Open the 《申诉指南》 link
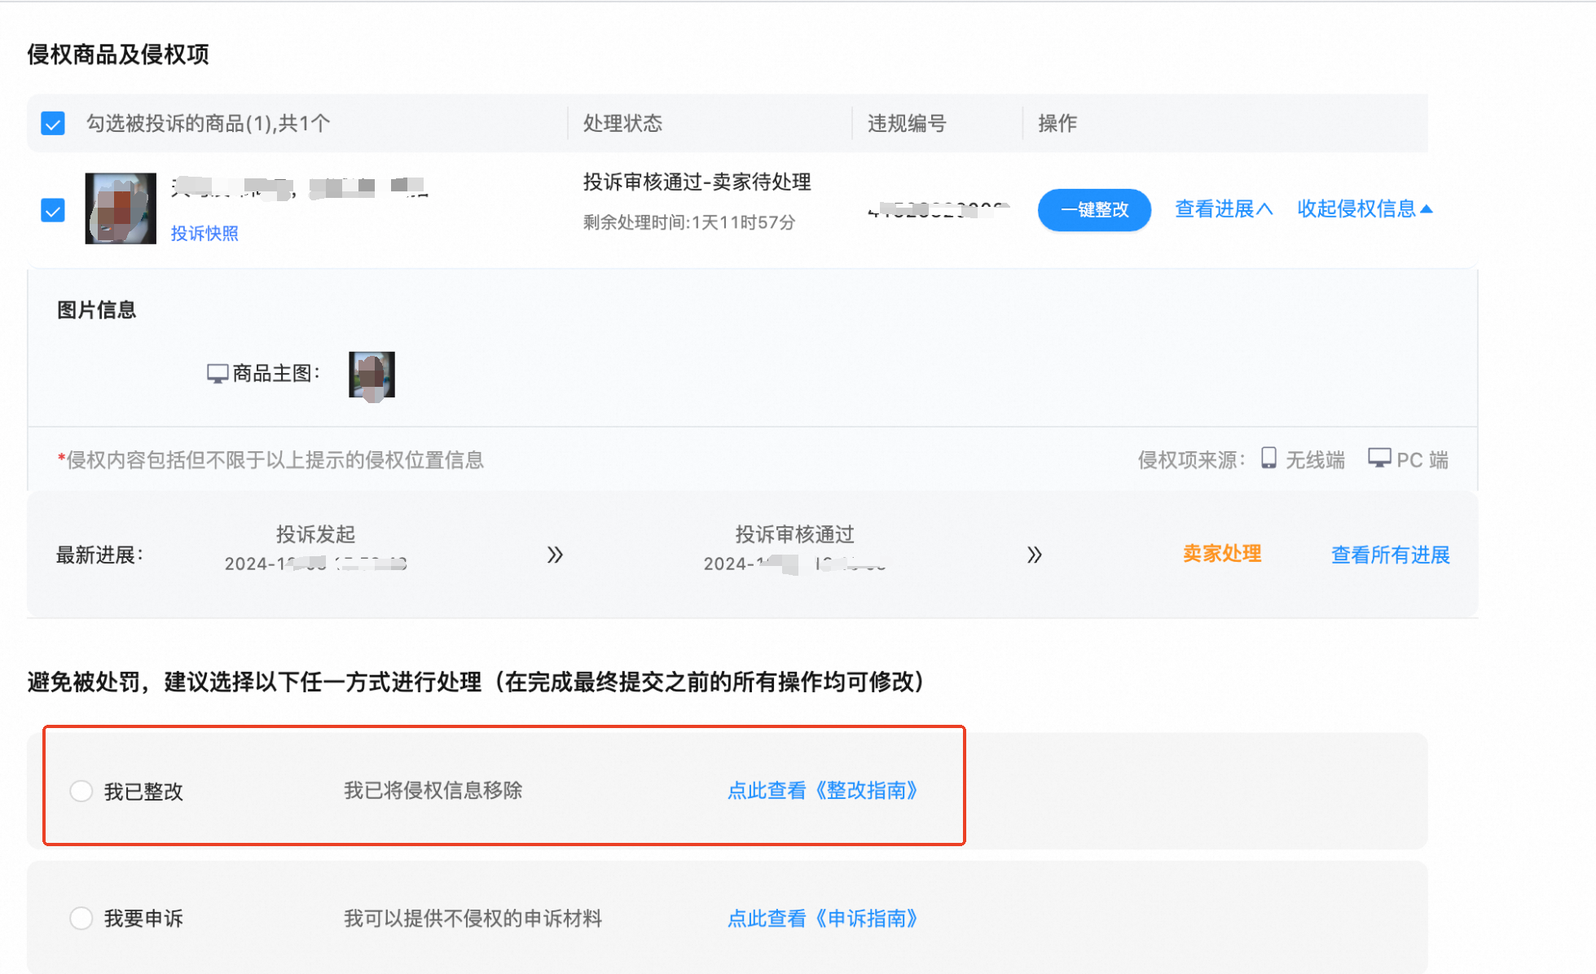Image resolution: width=1596 pixels, height=974 pixels. pyautogui.click(x=822, y=918)
